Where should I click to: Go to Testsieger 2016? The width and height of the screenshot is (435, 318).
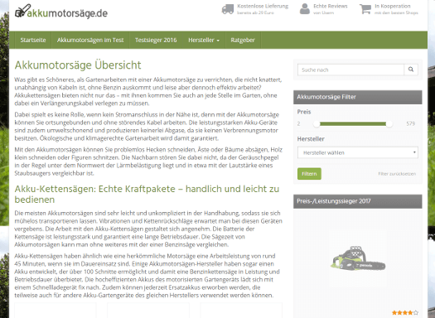156,41
